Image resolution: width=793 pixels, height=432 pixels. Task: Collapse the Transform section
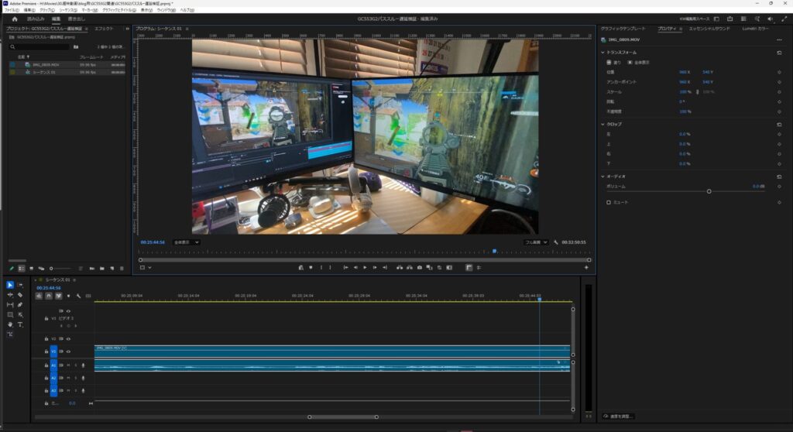[x=602, y=53]
